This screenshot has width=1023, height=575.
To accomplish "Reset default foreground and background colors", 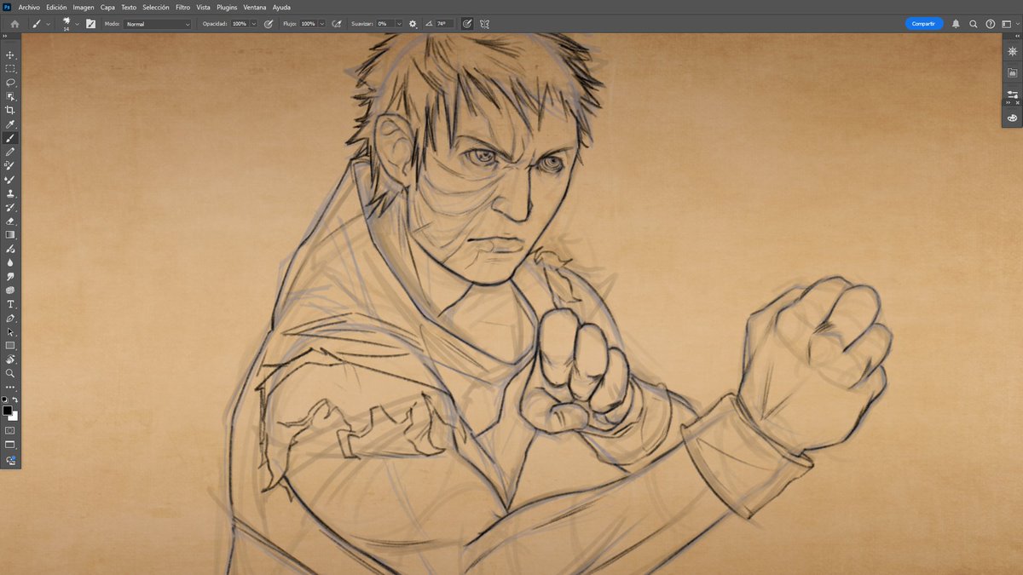I will (x=5, y=400).
